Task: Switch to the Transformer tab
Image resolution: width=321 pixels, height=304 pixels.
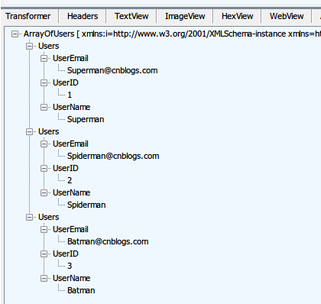Action: (28, 16)
